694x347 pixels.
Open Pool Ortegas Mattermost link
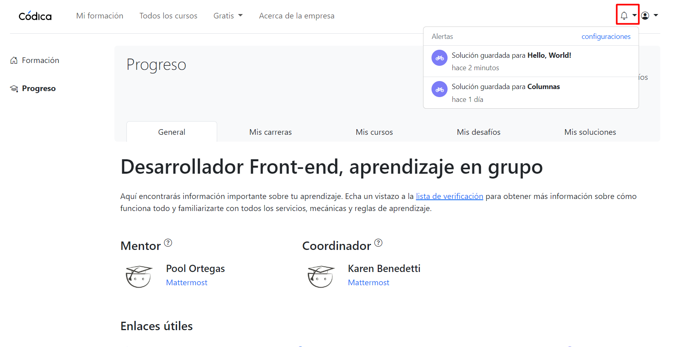coord(187,282)
